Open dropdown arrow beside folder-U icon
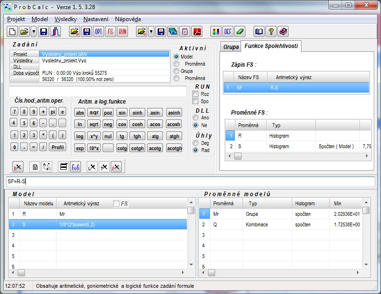The image size is (381, 294). tap(151, 32)
